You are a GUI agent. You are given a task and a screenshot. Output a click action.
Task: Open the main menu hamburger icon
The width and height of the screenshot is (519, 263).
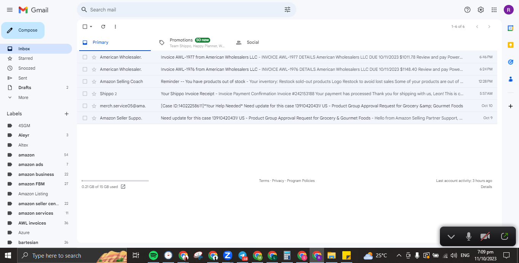click(10, 10)
